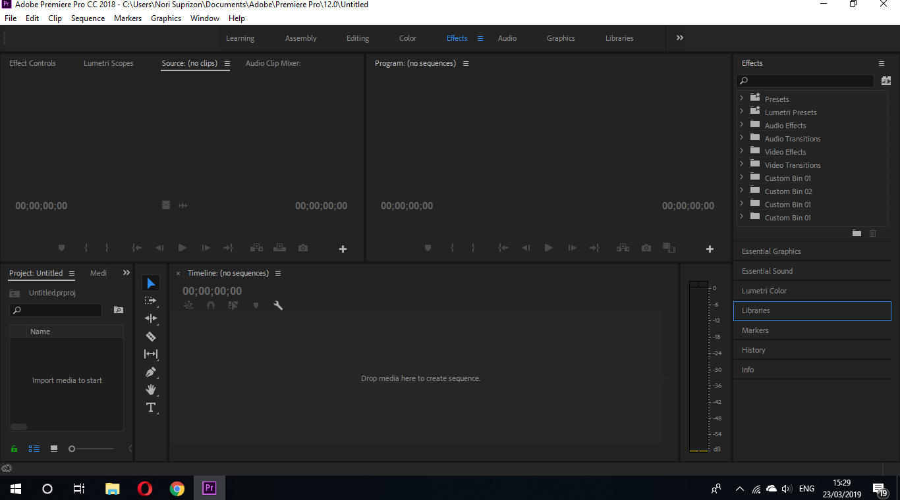The height and width of the screenshot is (500, 900).
Task: Play the Program Monitor sequence
Action: 549,248
